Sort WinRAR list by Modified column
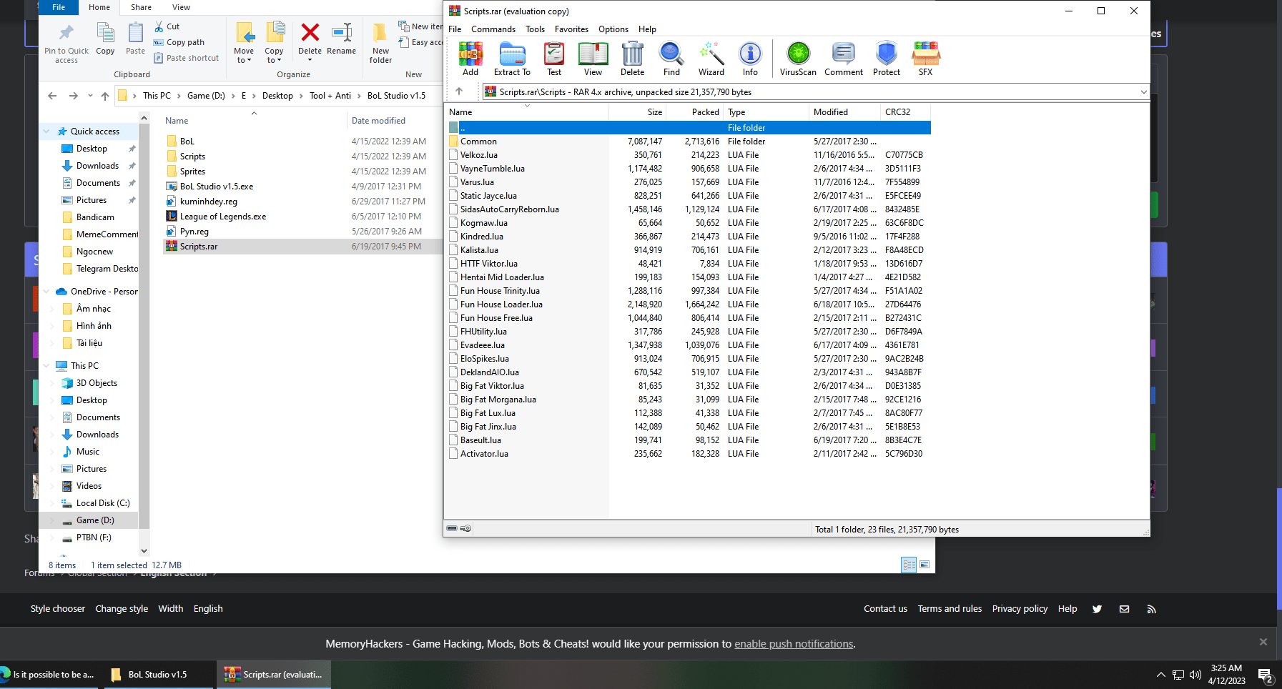The image size is (1282, 689). pos(844,112)
